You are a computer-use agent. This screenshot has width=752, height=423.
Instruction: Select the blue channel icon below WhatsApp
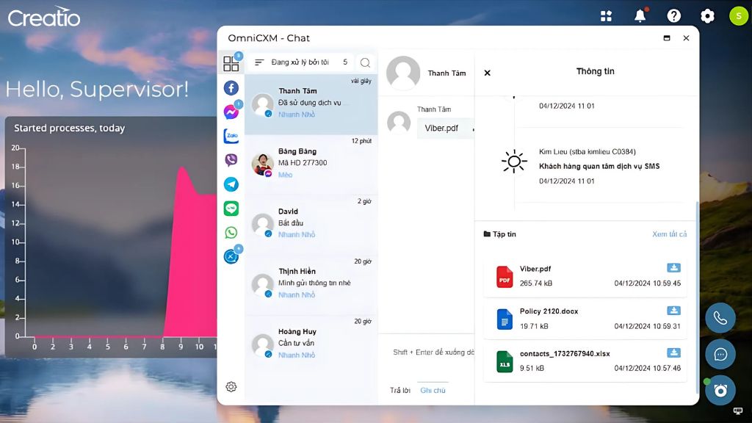(231, 256)
